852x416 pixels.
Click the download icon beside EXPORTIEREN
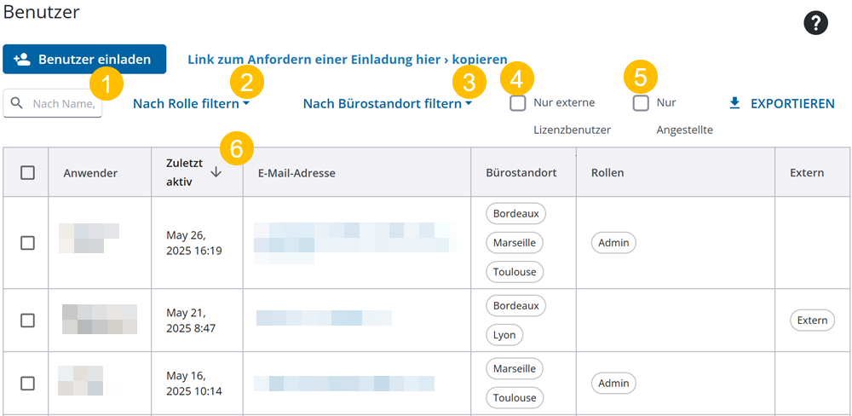[734, 103]
